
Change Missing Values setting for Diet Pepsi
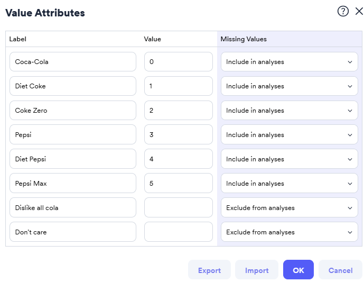[289, 159]
